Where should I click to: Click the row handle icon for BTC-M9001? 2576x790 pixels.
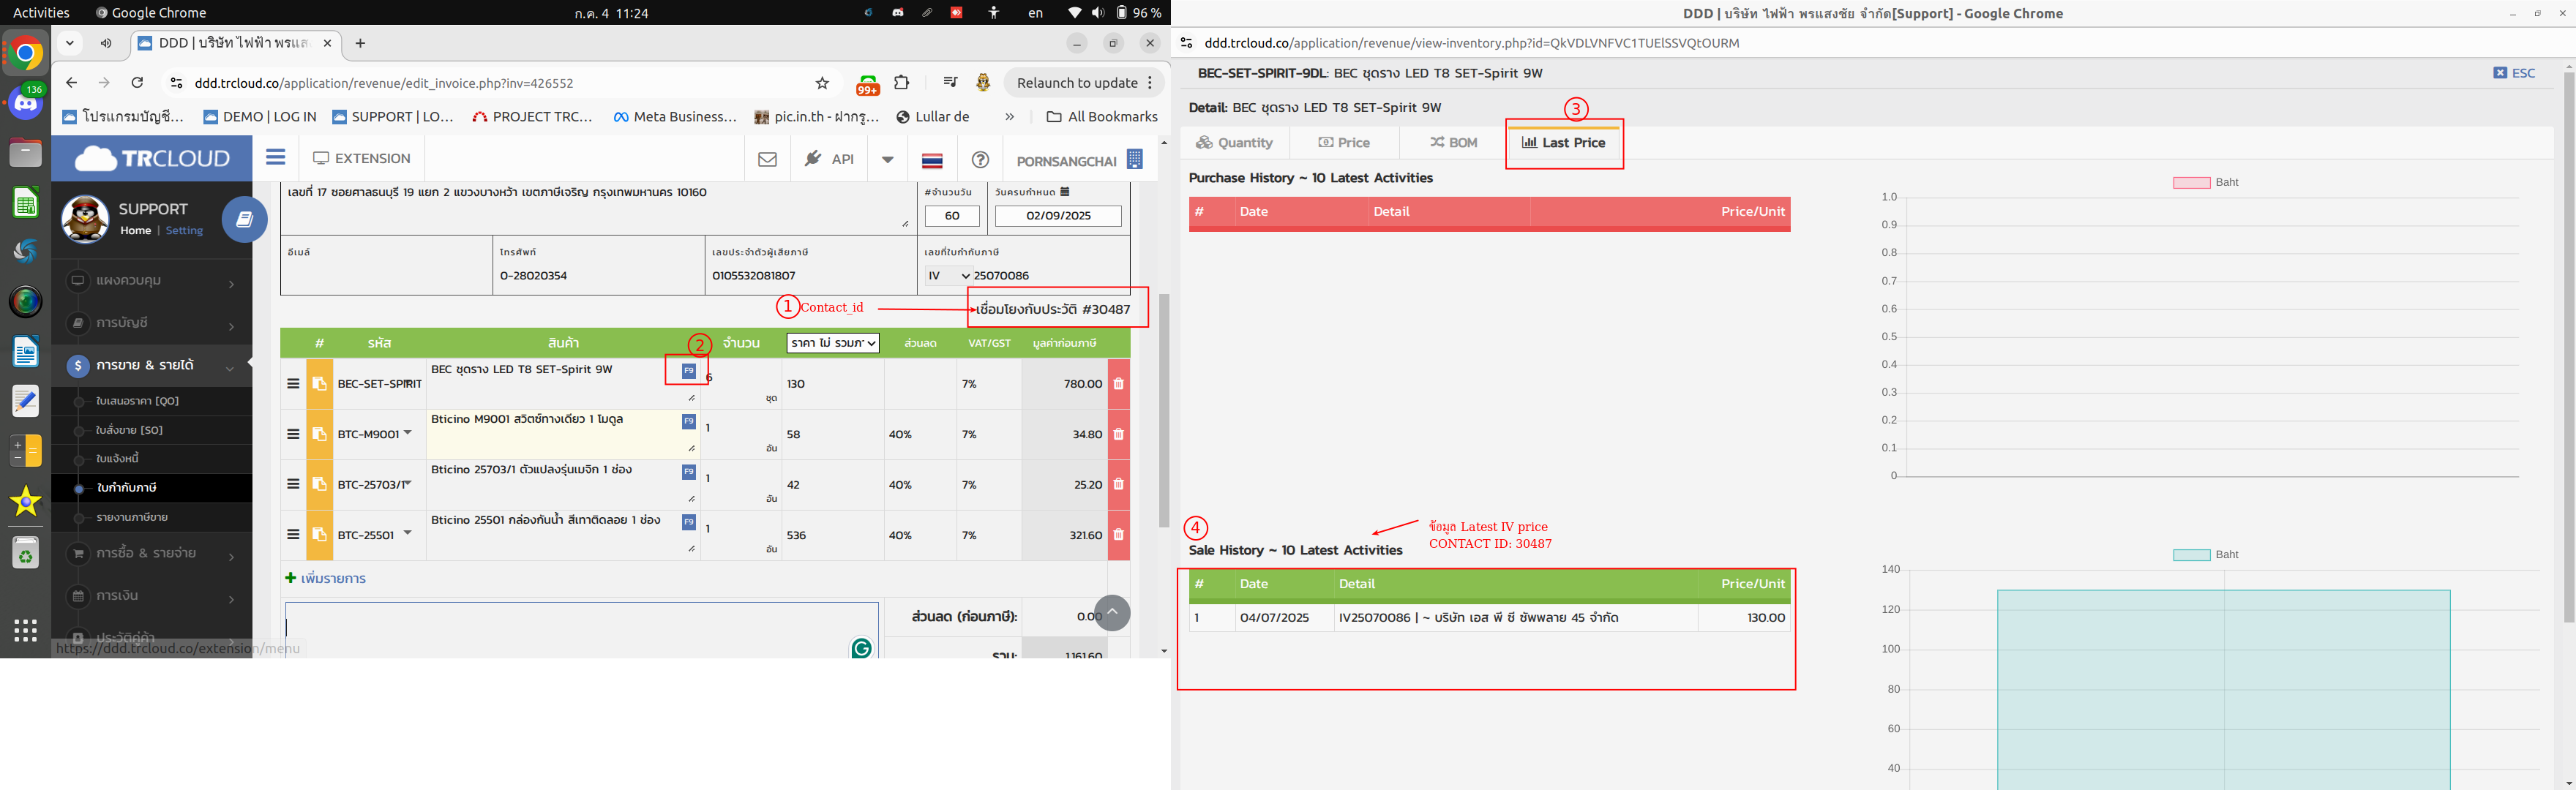point(293,434)
